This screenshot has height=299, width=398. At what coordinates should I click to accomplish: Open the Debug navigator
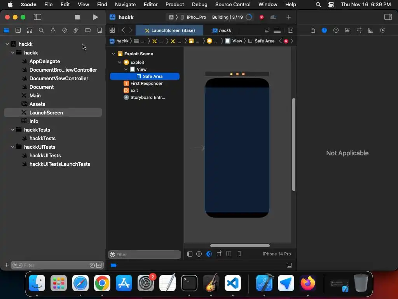pos(76,30)
